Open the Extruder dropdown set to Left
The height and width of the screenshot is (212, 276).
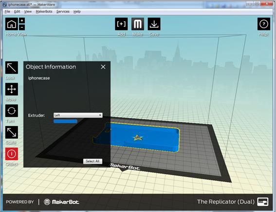tap(78, 115)
